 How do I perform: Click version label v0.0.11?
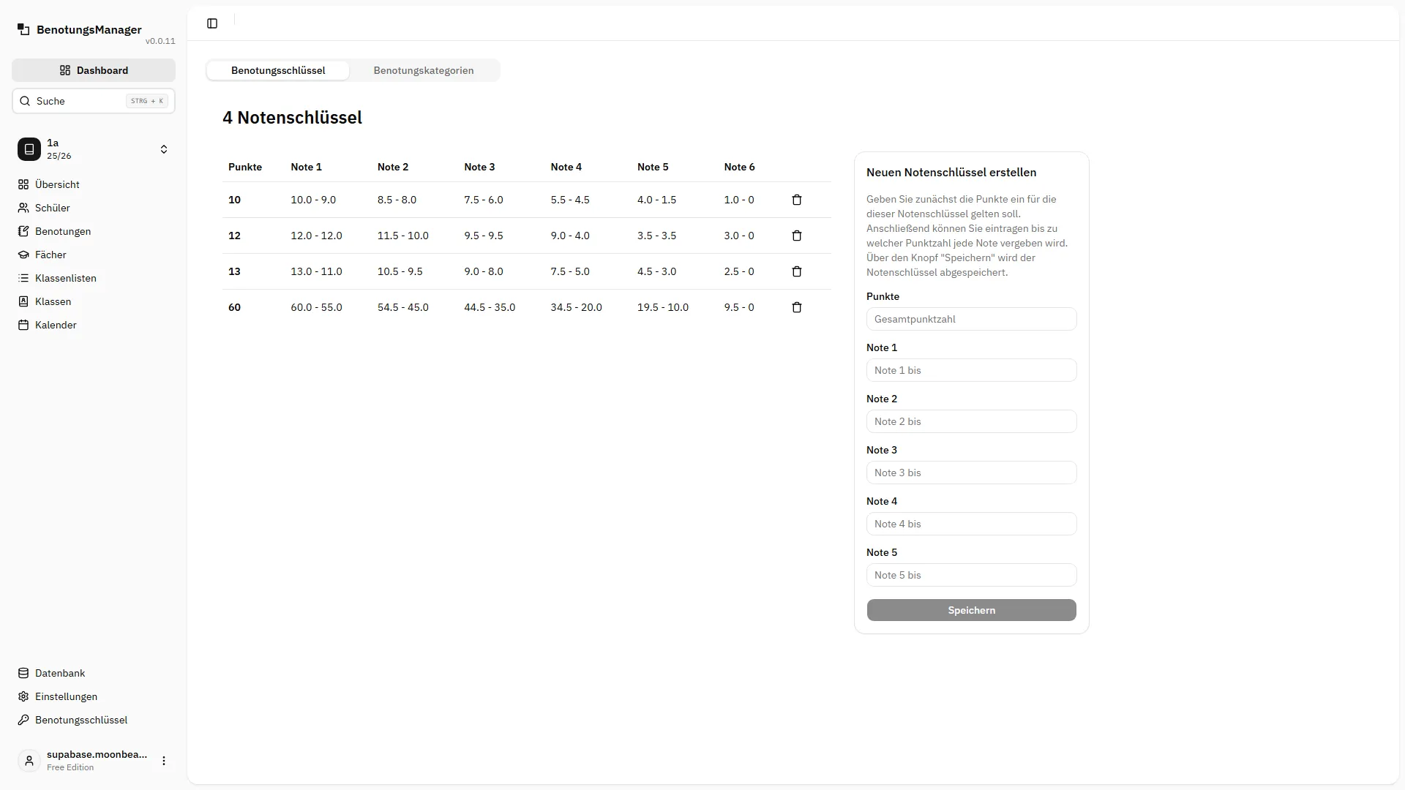coord(160,41)
